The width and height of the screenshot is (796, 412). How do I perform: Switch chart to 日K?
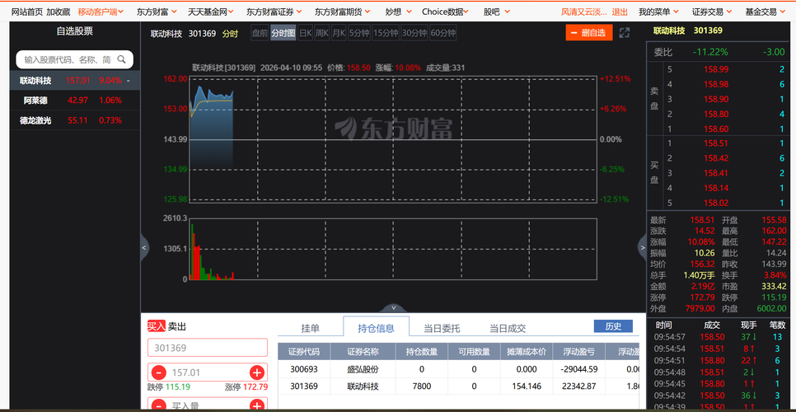coord(305,34)
